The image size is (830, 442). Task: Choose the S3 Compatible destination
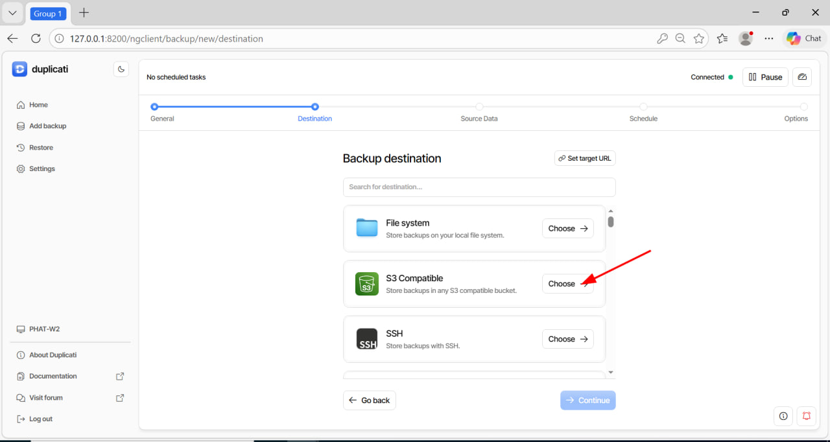coord(567,284)
